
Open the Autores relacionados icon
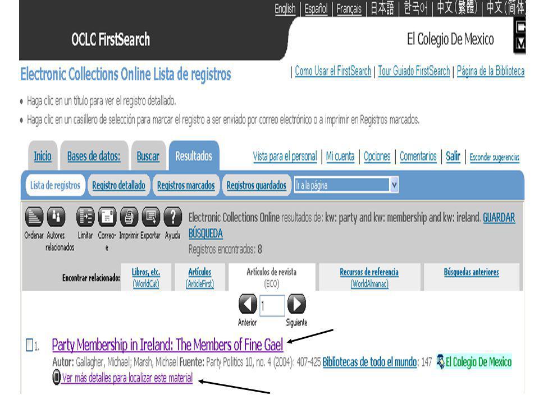pos(56,217)
